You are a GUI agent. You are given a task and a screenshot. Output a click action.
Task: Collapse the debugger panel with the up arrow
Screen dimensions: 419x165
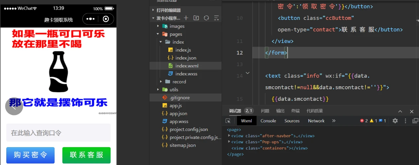click(400, 111)
